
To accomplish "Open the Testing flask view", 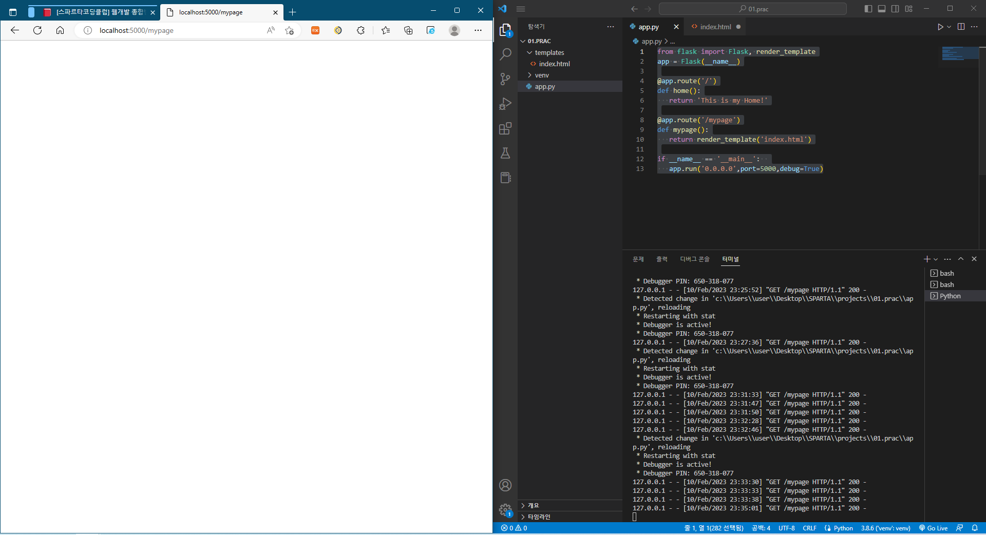I will [x=505, y=153].
